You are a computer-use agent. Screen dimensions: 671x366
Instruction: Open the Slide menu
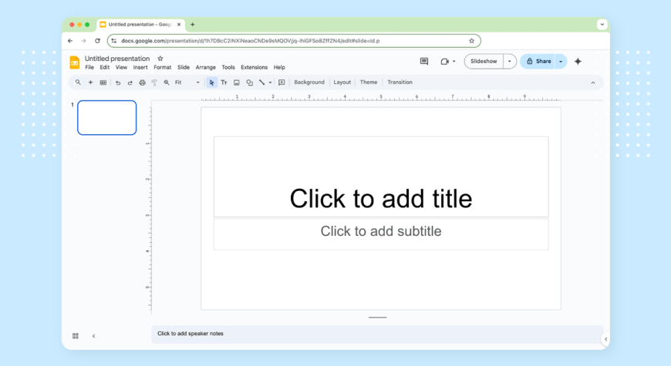[184, 68]
